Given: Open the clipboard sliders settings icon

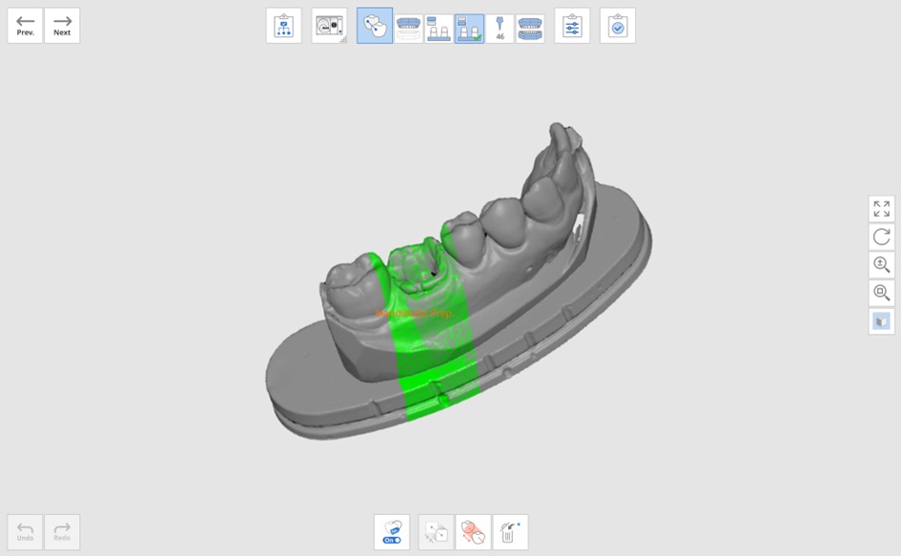Looking at the screenshot, I should [572, 26].
